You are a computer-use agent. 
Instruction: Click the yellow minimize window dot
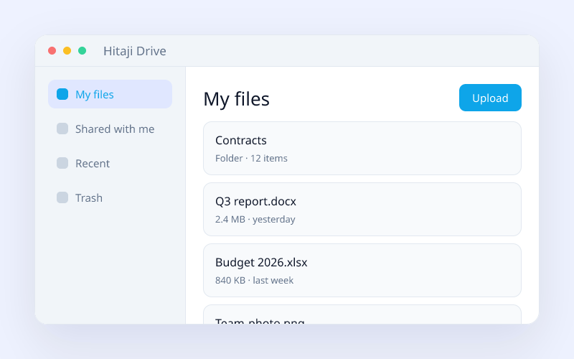point(67,50)
